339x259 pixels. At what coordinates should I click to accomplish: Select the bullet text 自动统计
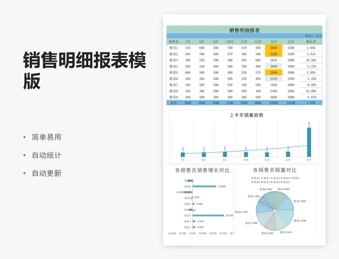47,155
